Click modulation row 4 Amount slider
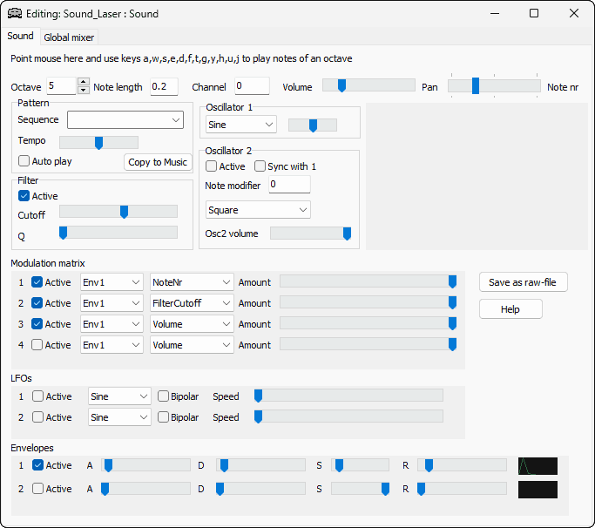This screenshot has height=528, width=595. point(368,344)
